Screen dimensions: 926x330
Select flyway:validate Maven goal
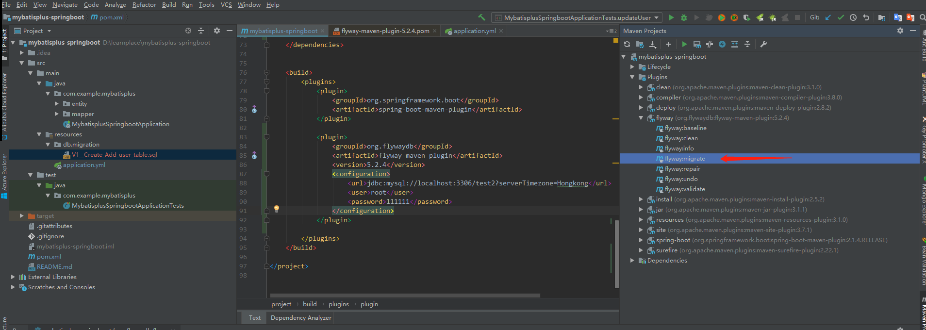click(685, 189)
